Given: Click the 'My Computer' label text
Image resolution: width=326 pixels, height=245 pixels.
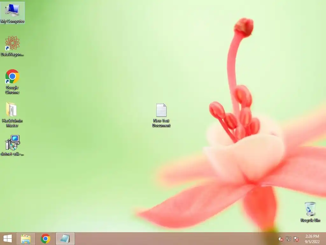Looking at the screenshot, I should [x=12, y=21].
